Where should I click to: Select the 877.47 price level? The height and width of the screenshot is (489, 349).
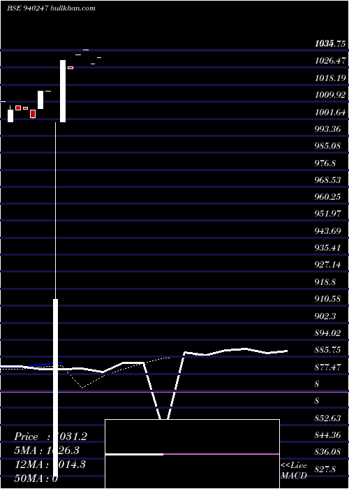point(327,367)
